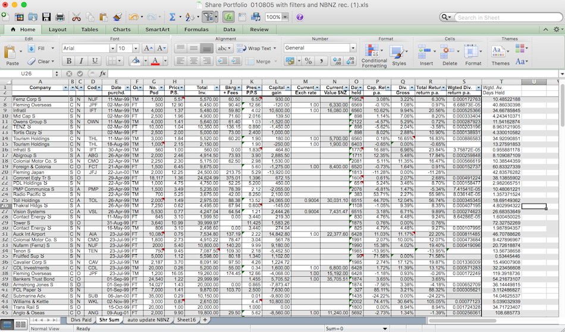Open the font size dropdown
Image resolution: width=565 pixels, height=332 pixels.
tap(136, 48)
